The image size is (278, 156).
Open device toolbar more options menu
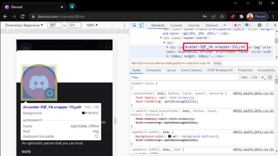(124, 25)
